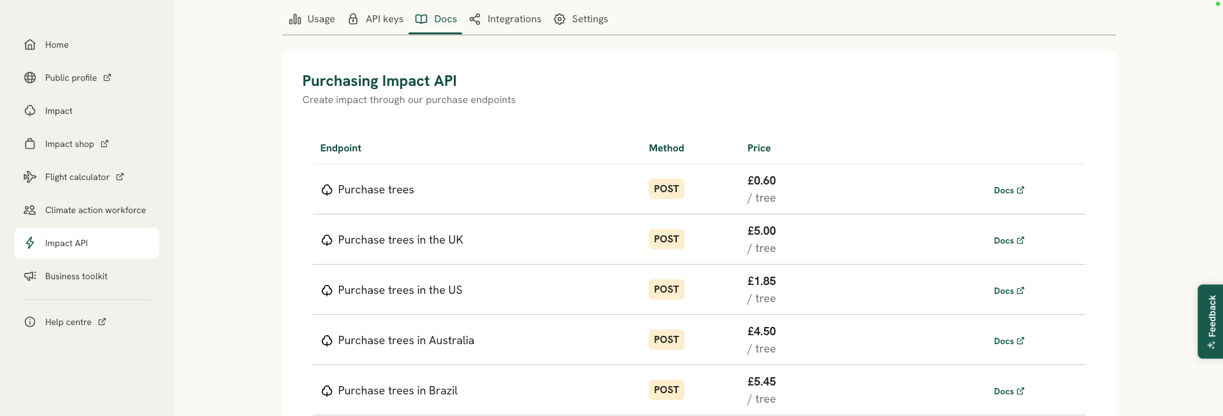Go to the Integrations tab

pyautogui.click(x=505, y=19)
